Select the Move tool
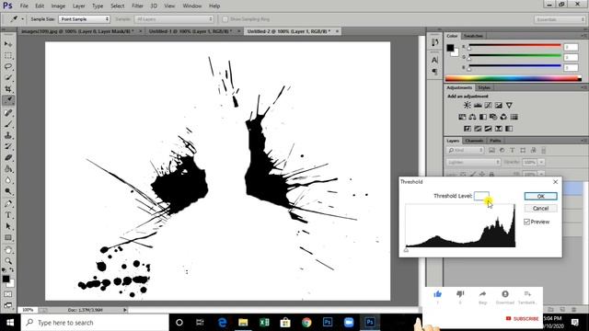This screenshot has width=589, height=331. (x=8, y=44)
